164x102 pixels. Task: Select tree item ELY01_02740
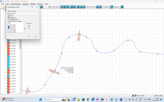(x=13, y=89)
